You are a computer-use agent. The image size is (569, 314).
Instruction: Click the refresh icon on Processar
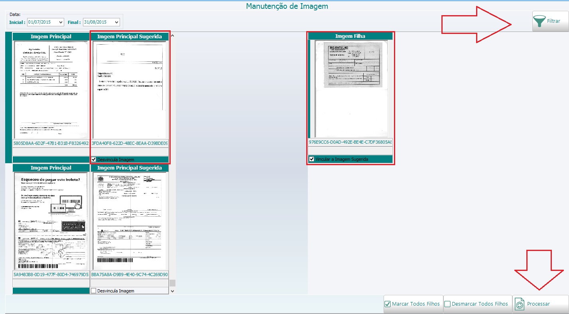[520, 304]
